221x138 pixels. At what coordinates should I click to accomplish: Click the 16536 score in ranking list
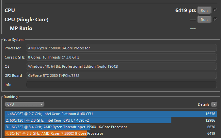coord(210,114)
